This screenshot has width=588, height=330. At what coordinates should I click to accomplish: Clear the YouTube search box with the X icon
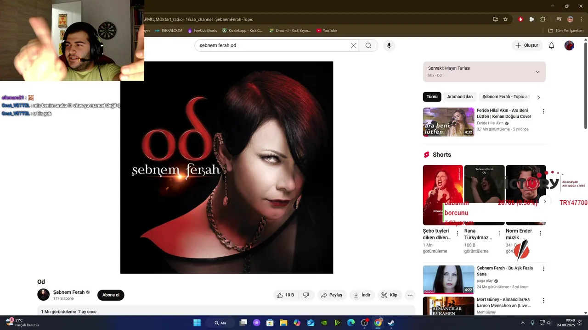pyautogui.click(x=354, y=45)
